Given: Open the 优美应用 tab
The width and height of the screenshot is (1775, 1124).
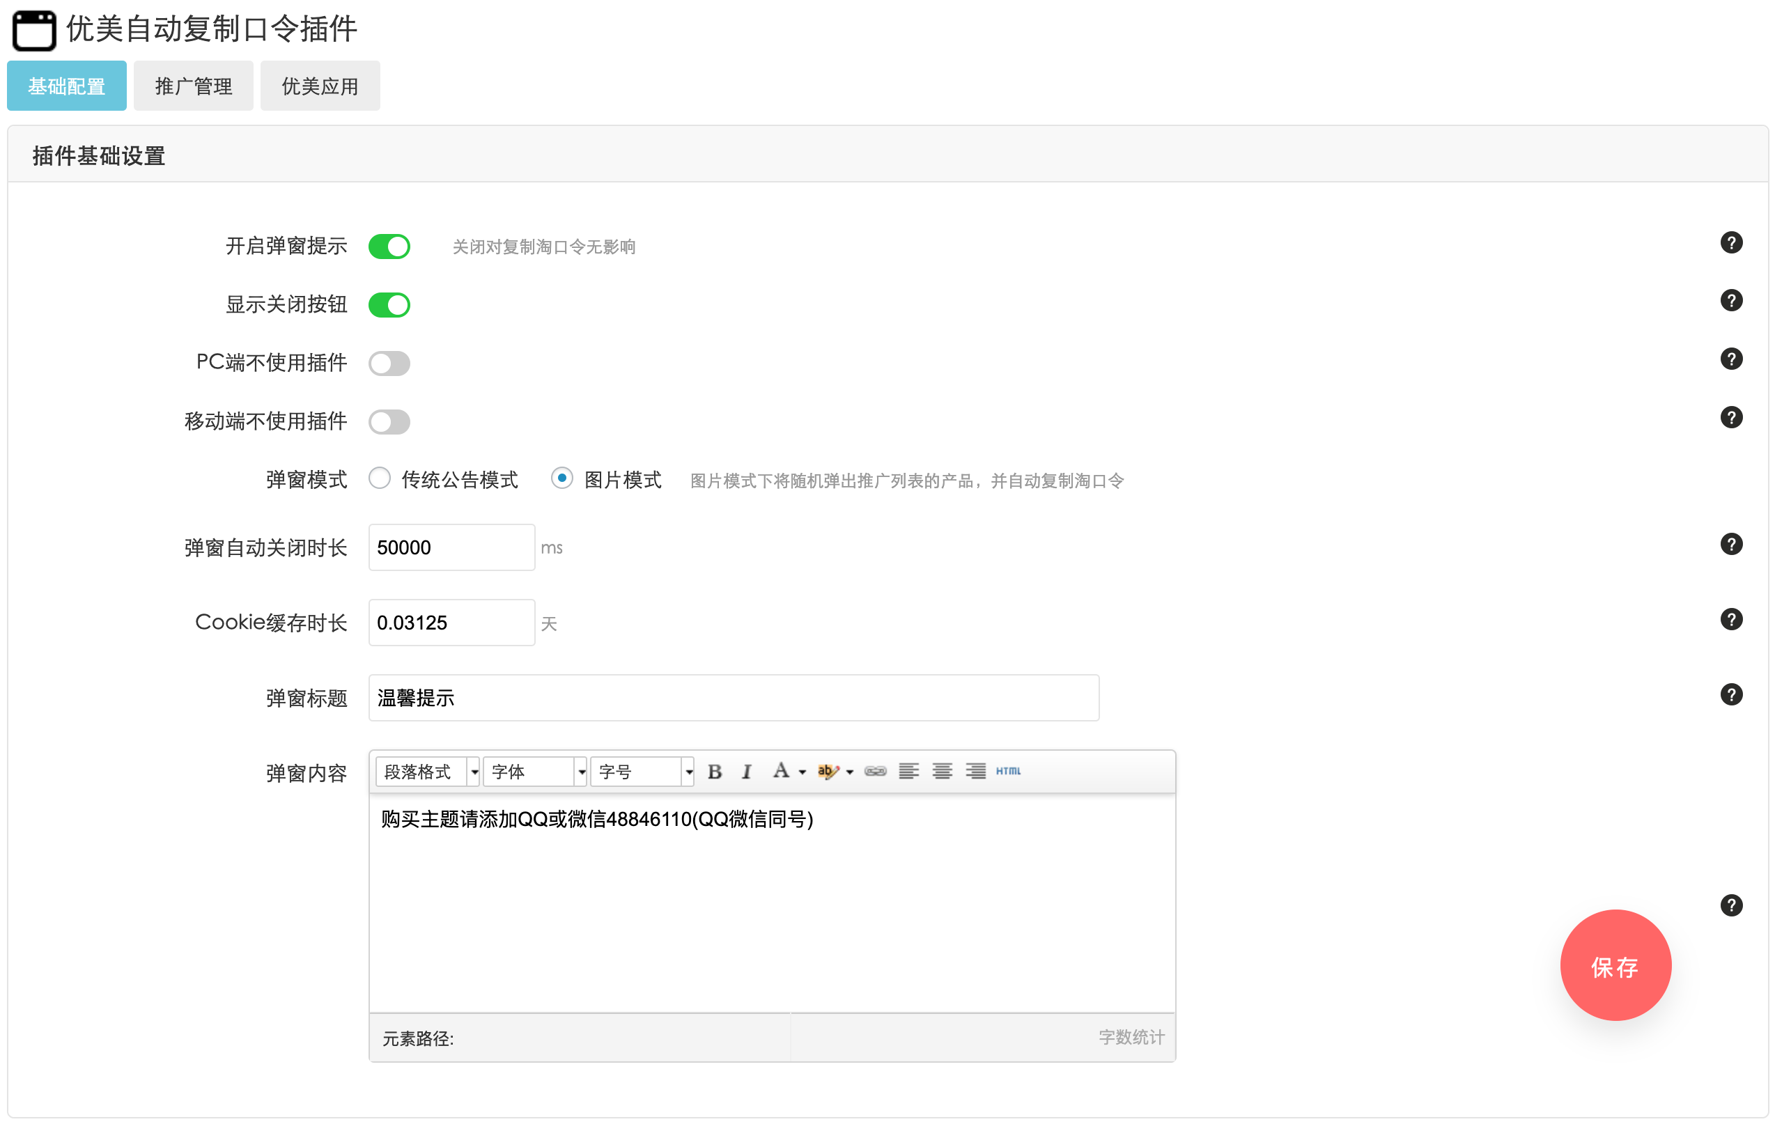Looking at the screenshot, I should (319, 85).
